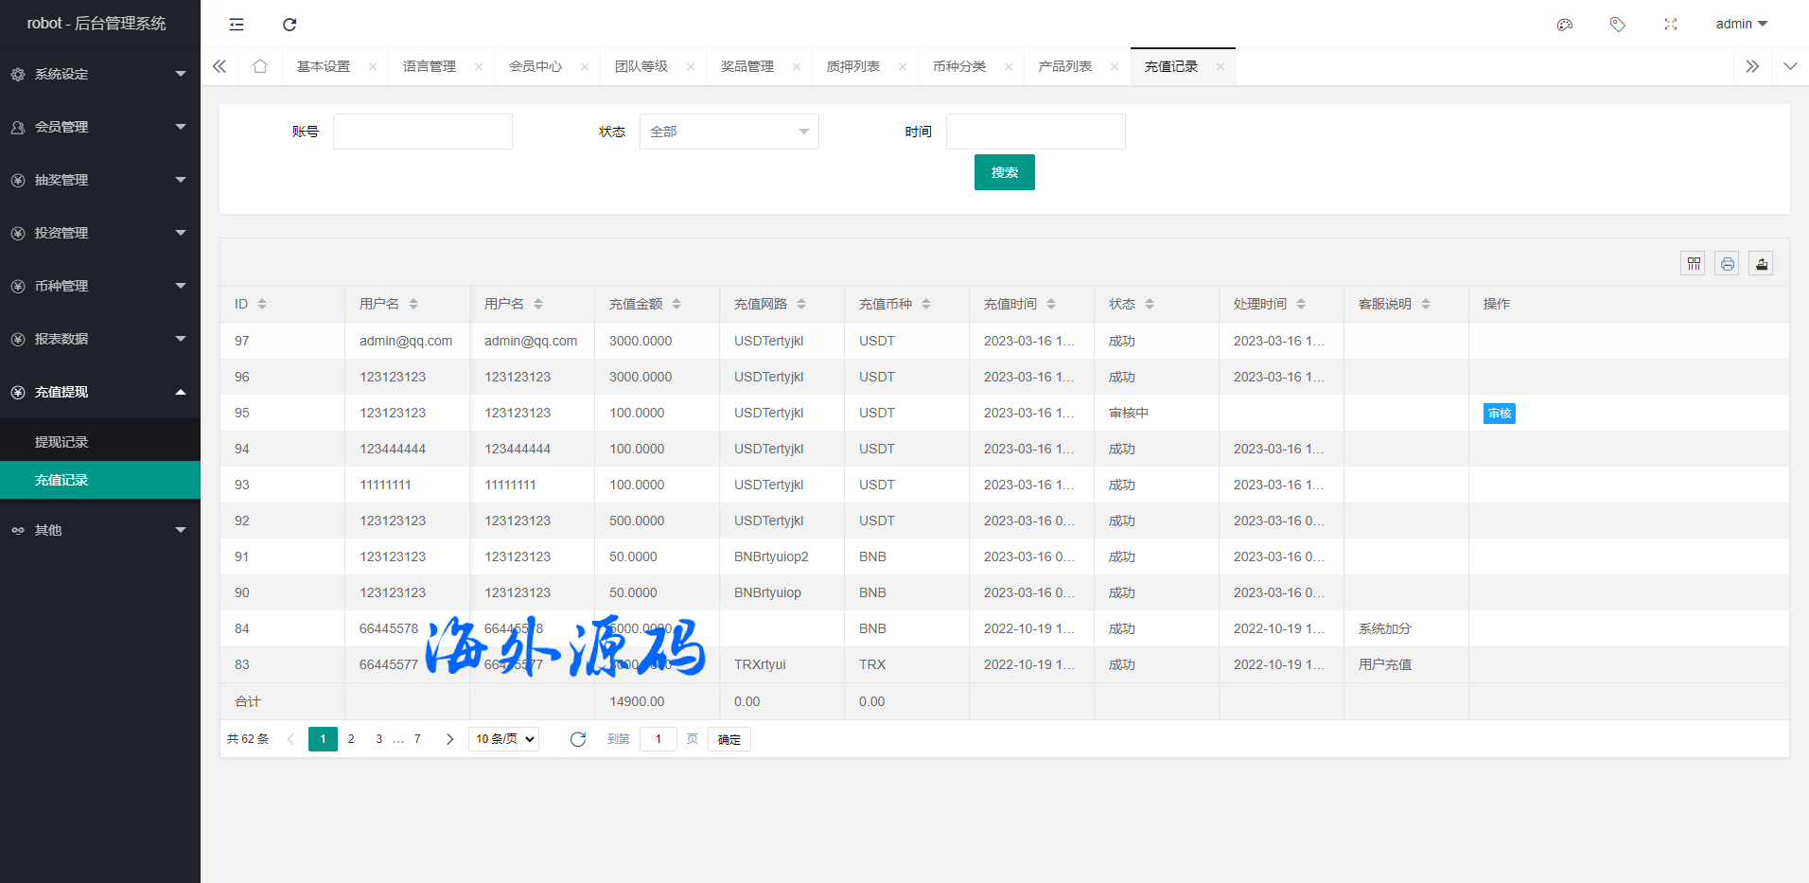Open the 10 条/页 page size dropdown
This screenshot has height=883, width=1809.
[x=504, y=739]
